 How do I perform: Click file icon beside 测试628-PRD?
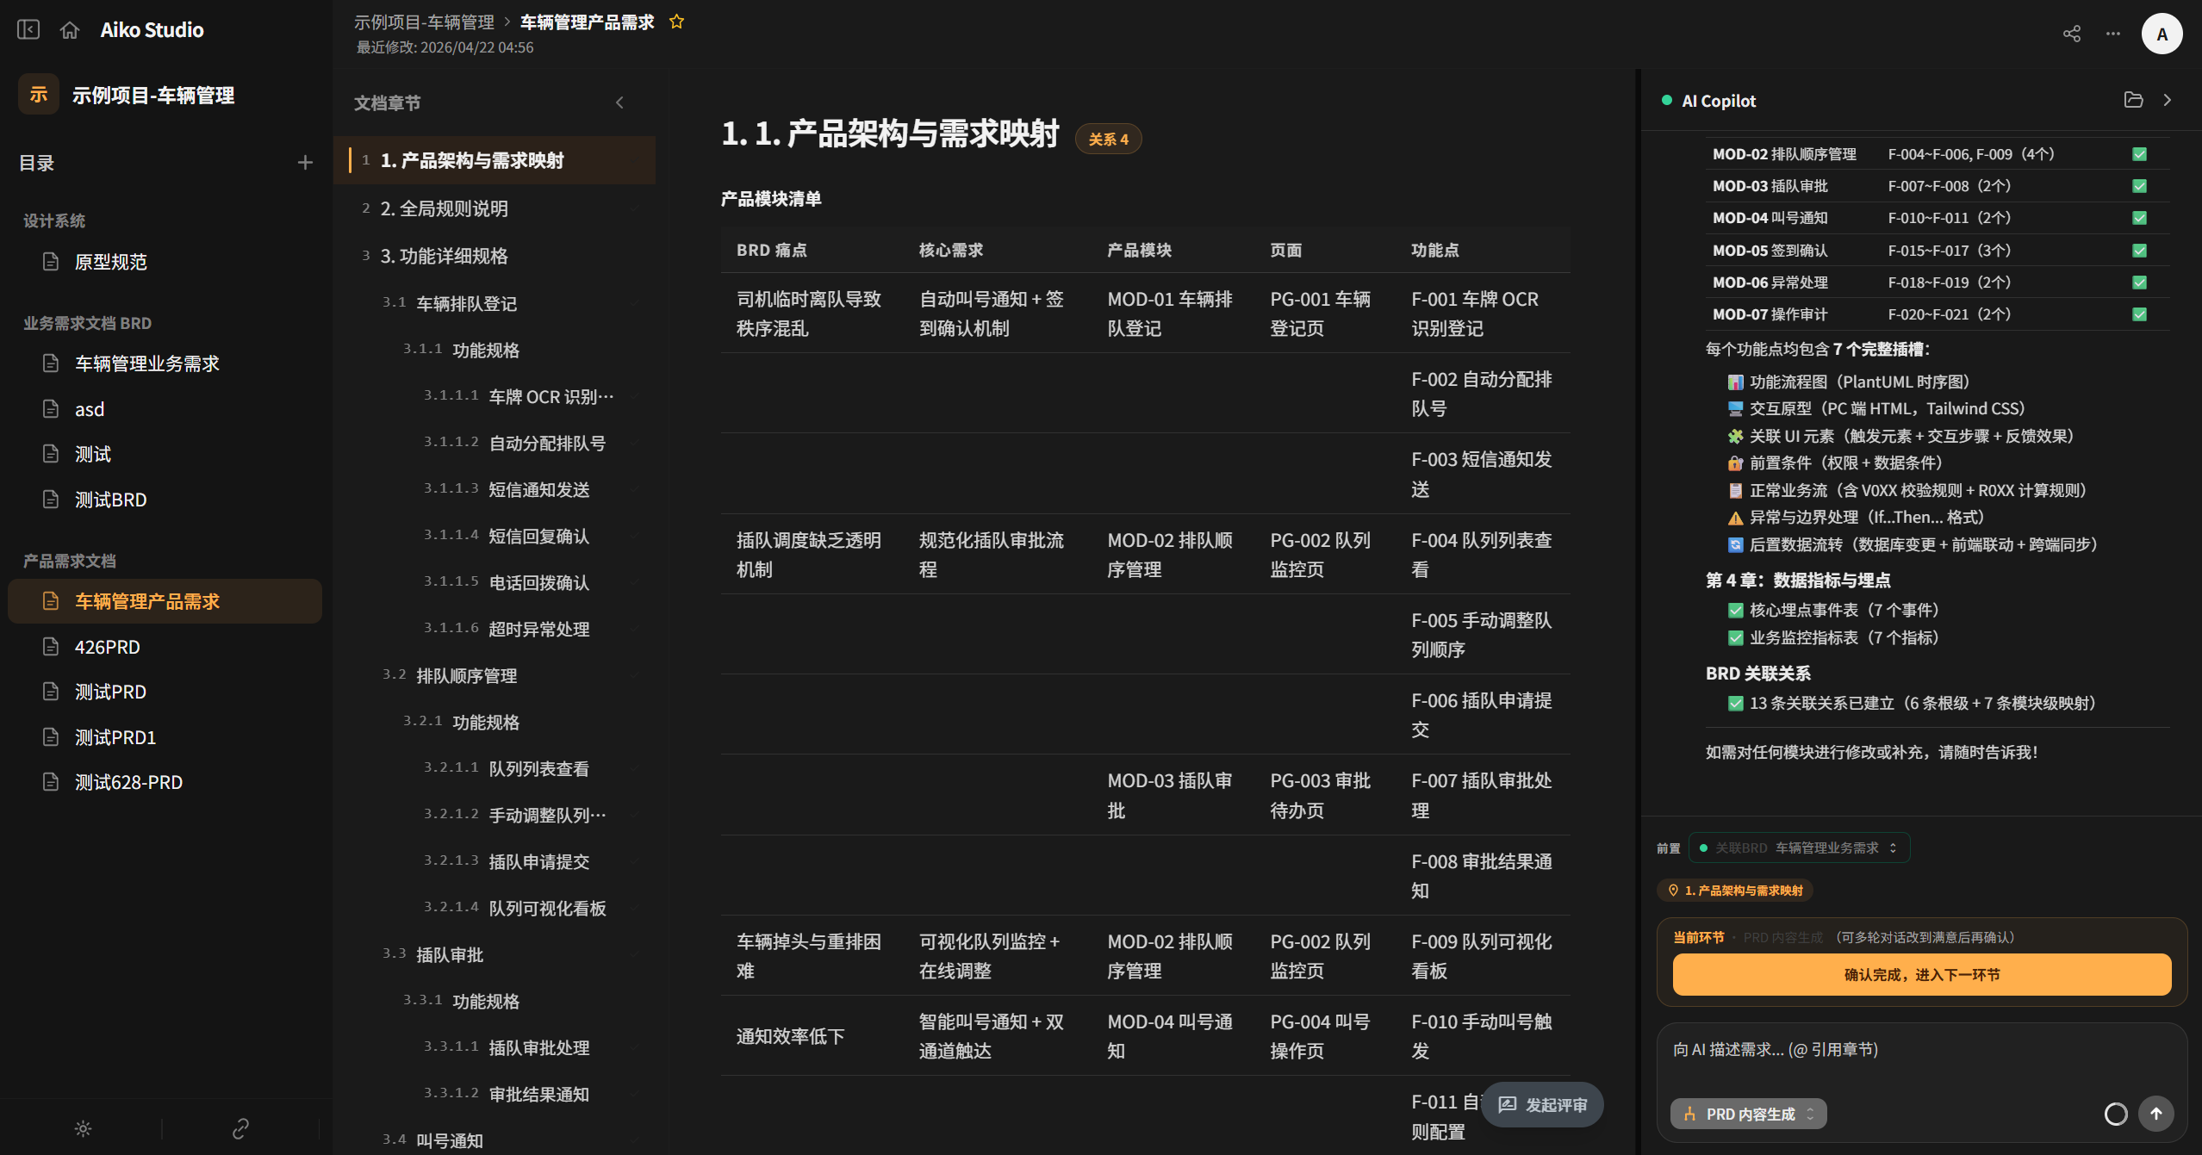[x=51, y=781]
